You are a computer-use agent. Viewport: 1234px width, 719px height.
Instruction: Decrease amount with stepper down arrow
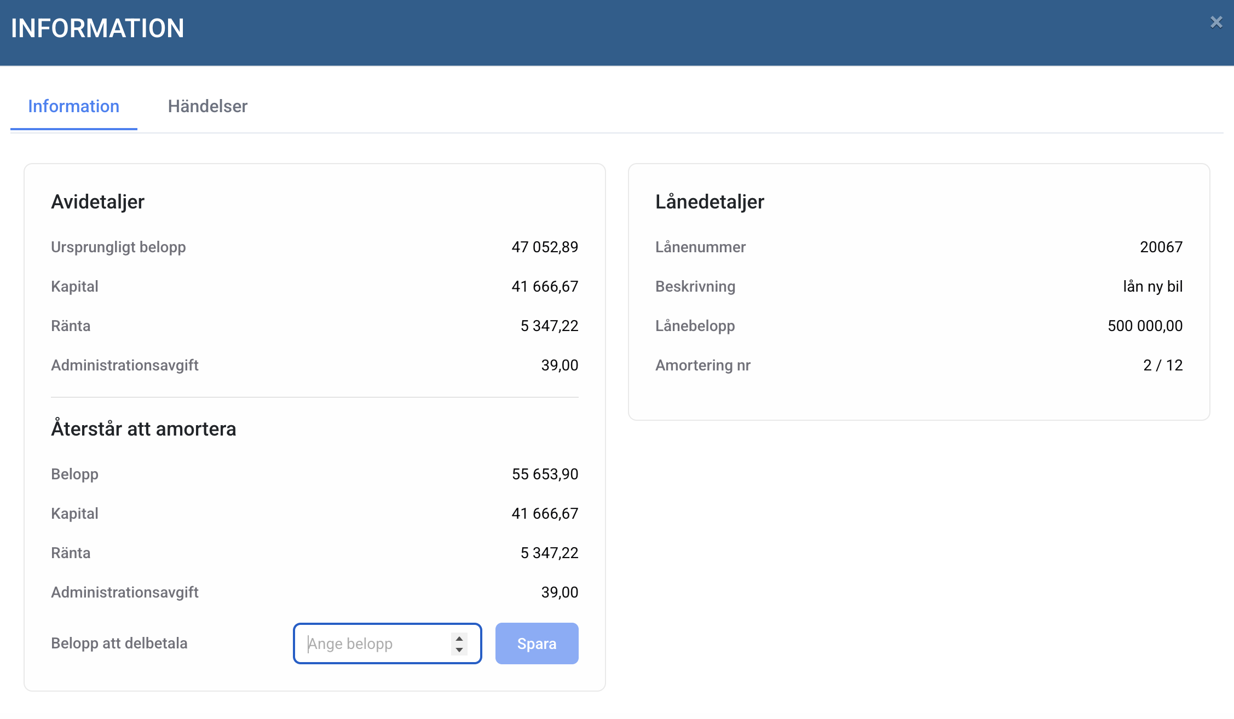coord(459,650)
